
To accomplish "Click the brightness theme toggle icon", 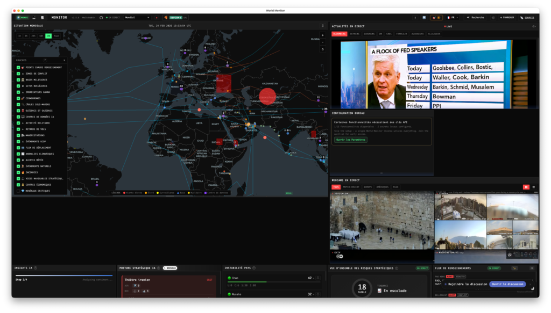I will pos(493,17).
